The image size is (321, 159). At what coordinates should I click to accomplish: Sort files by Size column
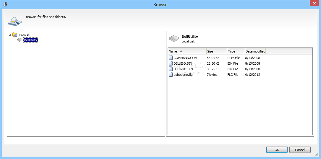pos(217,51)
